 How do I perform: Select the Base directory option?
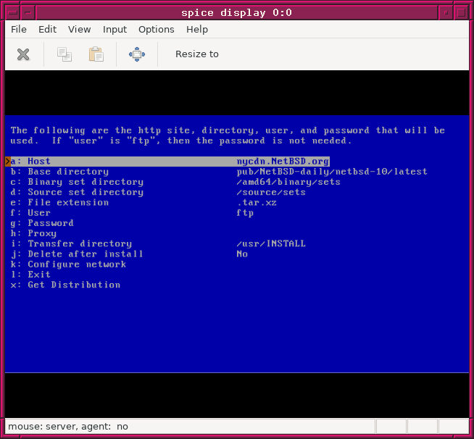tap(68, 172)
